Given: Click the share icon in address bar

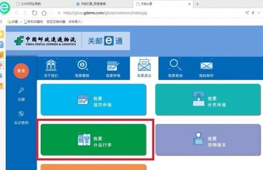Looking at the screenshot, I should pyautogui.click(x=247, y=13).
